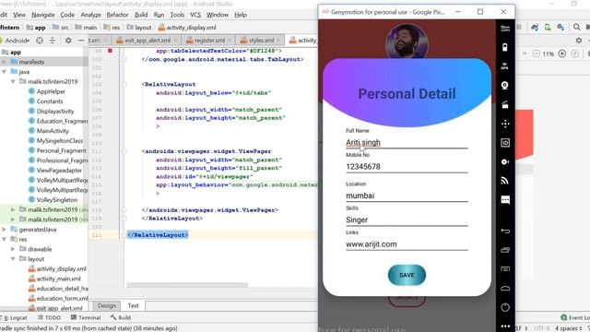The width and height of the screenshot is (590, 332).
Task: Switch to Text view tab
Action: click(x=133, y=305)
